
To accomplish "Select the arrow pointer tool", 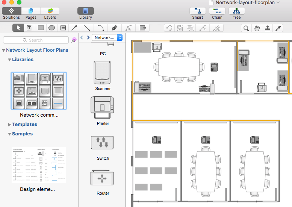I will coord(18,28).
